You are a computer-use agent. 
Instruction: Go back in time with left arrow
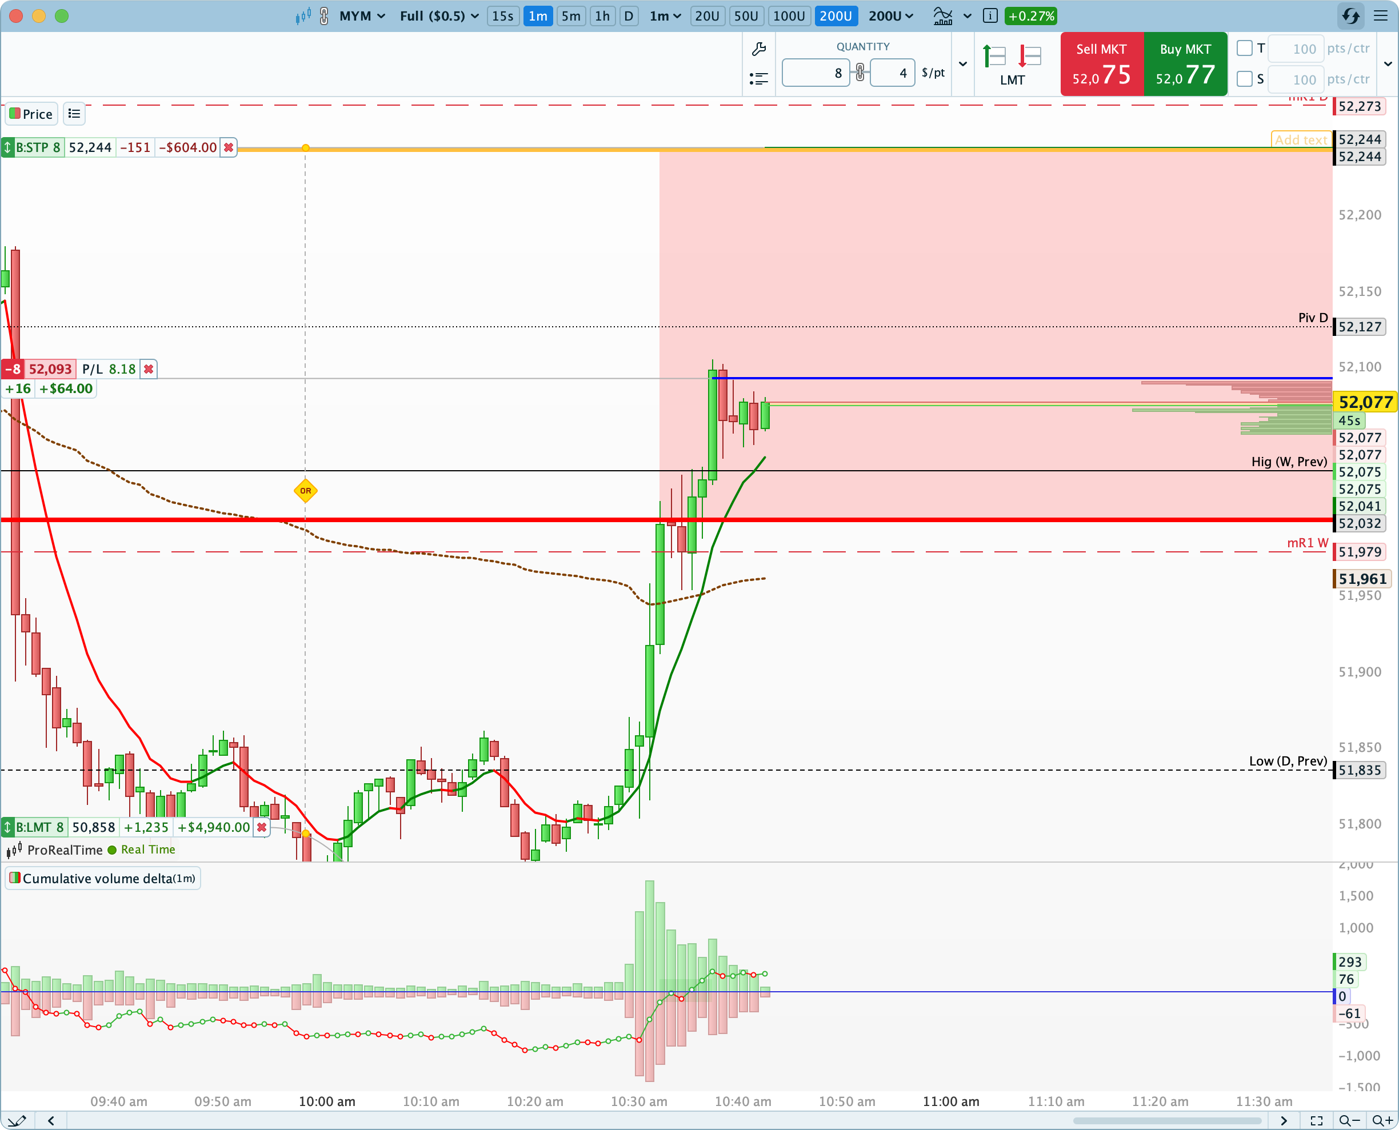[x=51, y=1120]
